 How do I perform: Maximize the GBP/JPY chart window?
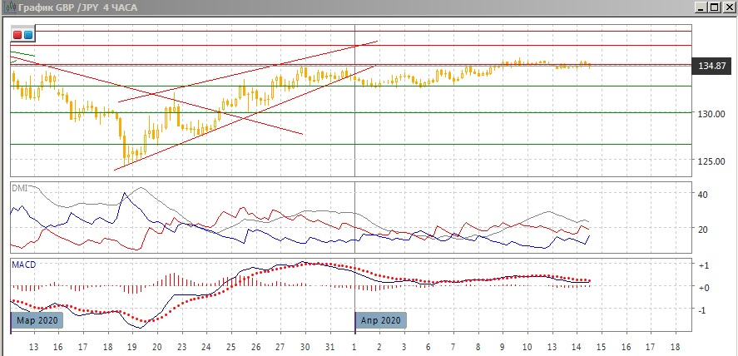pyautogui.click(x=715, y=7)
